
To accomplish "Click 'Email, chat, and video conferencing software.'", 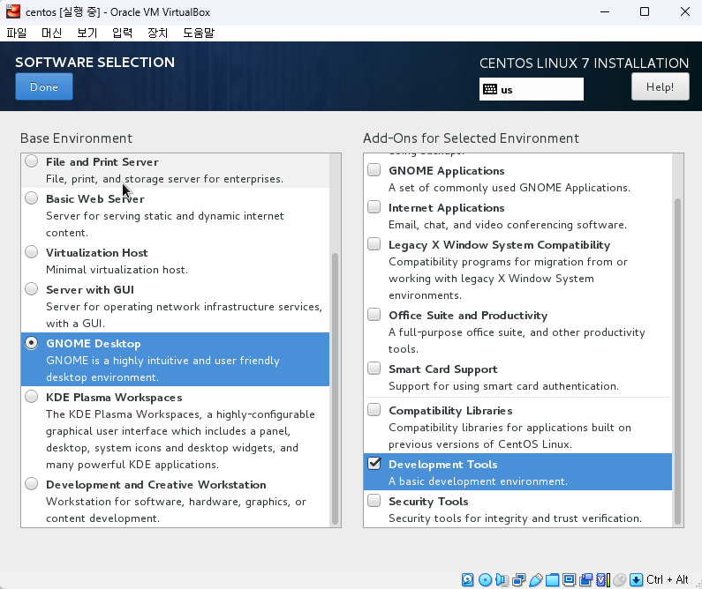I will coord(507,224).
